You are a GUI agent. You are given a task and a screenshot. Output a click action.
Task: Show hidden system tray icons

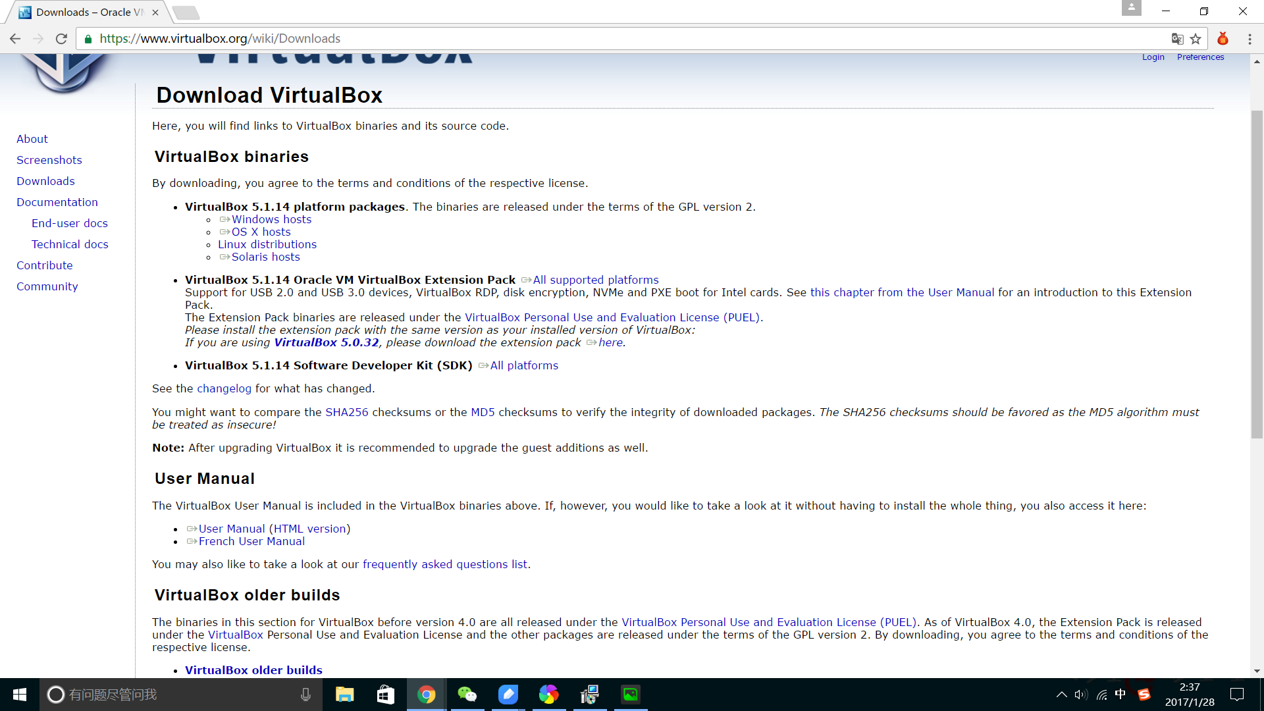[1061, 695]
